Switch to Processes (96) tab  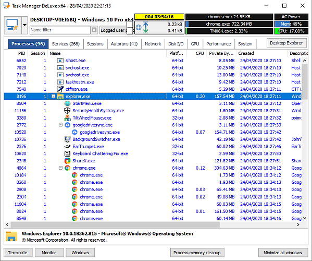pos(28,44)
